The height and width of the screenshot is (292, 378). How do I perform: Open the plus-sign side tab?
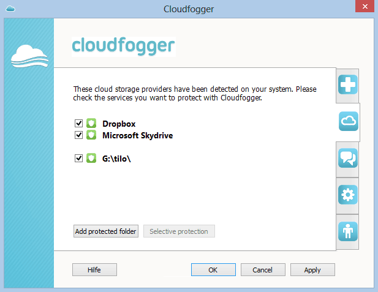click(x=348, y=85)
